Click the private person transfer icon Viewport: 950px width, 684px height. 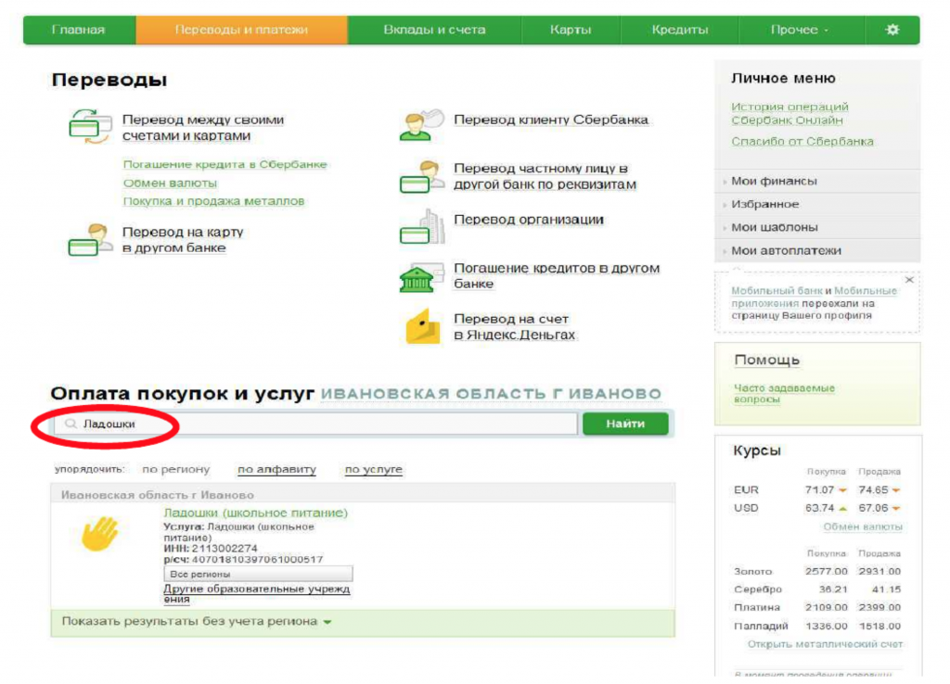[421, 176]
